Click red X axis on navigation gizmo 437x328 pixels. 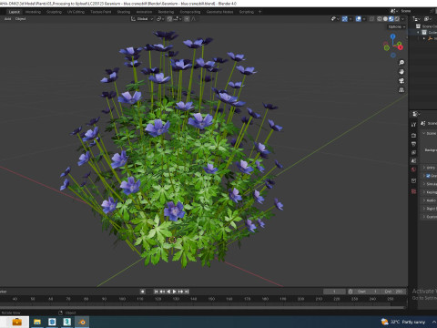(401, 47)
